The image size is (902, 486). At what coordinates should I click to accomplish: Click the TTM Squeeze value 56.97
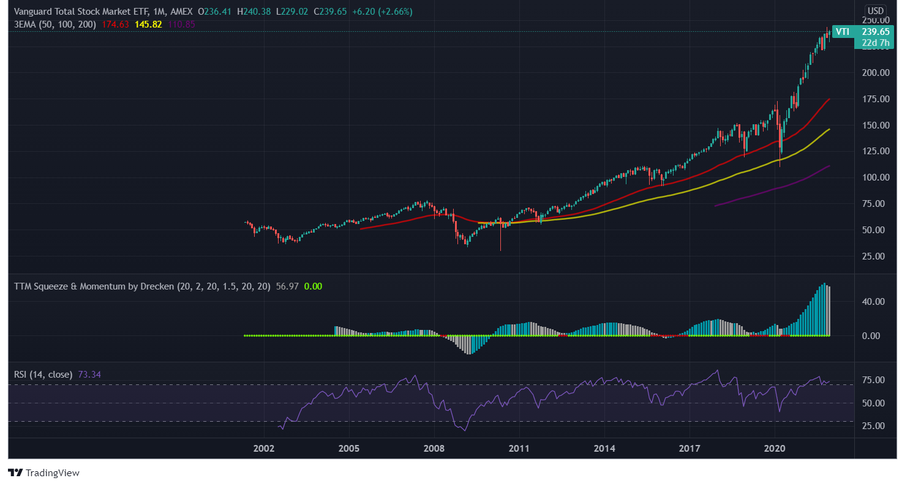coord(287,286)
